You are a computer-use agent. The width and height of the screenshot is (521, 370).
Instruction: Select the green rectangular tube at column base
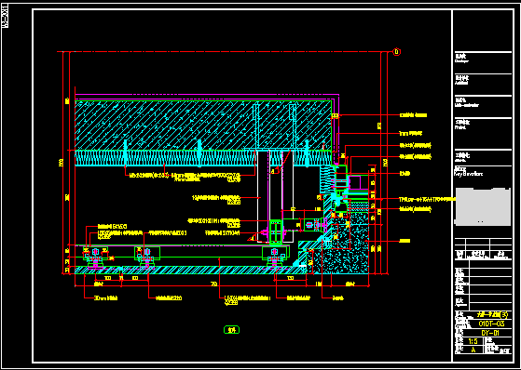(x=276, y=232)
